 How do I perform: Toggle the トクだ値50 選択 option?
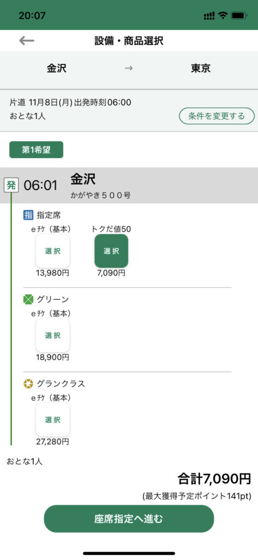111,251
